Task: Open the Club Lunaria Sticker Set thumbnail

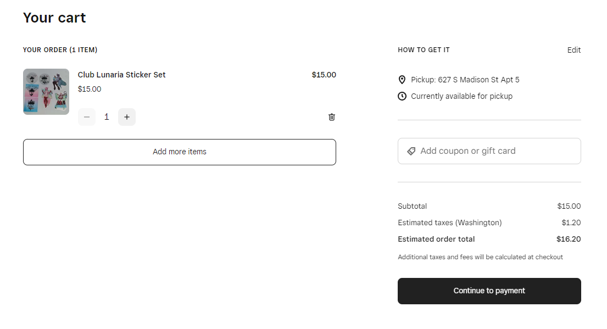Action: click(x=46, y=92)
